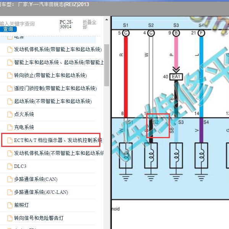
Task: Open 前照灯 entry
Action: 21,205
